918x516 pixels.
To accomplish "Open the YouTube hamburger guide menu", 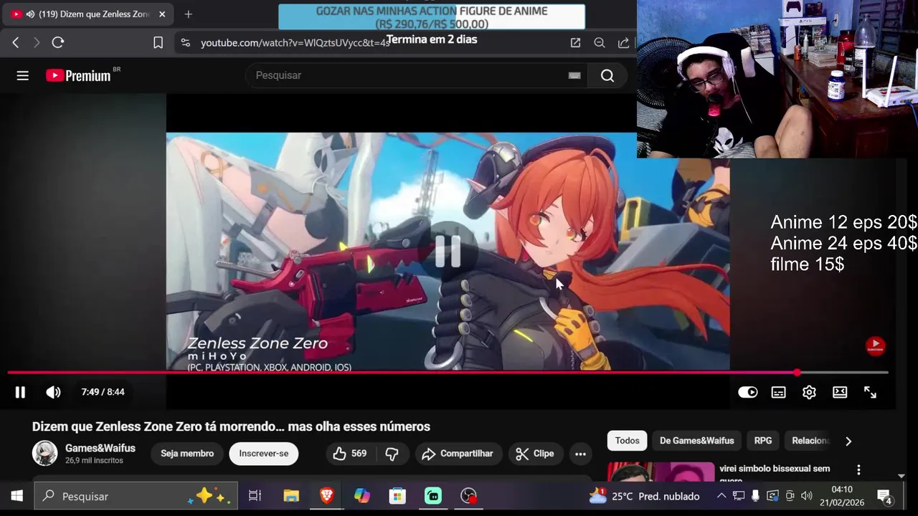I will 23,75.
